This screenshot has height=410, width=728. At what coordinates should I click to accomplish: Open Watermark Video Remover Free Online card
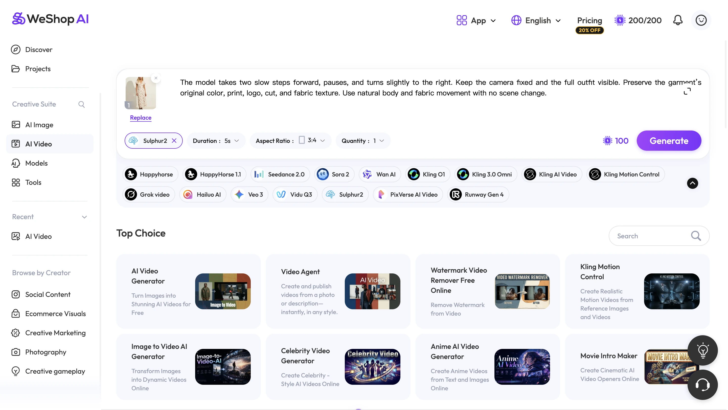(x=488, y=291)
